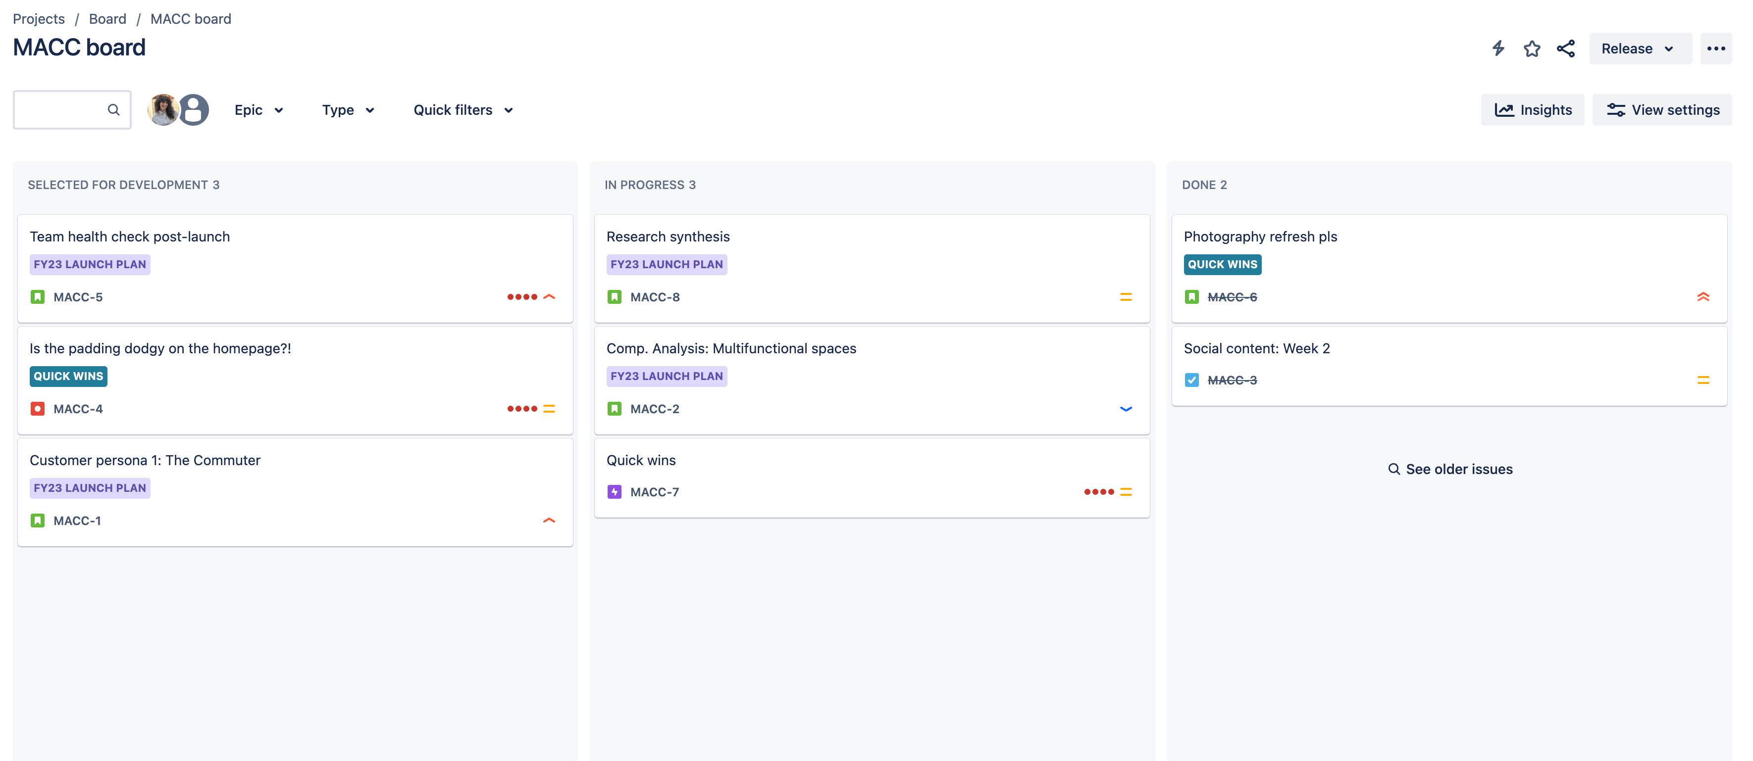Expand the Quick filters dropdown
Screen dimensions: 1753x761
pos(462,108)
